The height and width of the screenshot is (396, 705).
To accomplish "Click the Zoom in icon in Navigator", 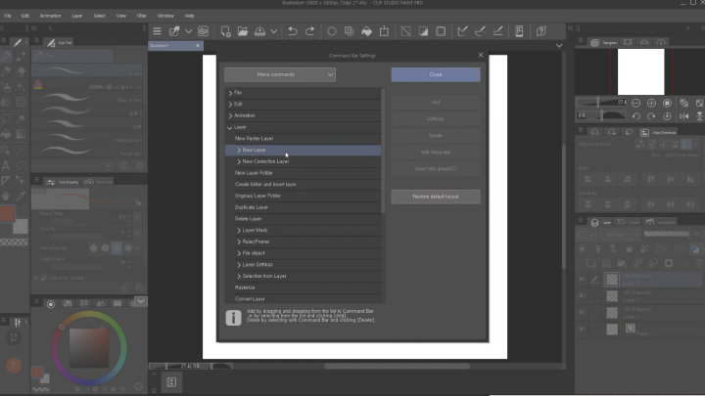I will pos(651,103).
